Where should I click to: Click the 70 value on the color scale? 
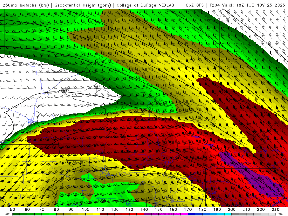point(42,210)
